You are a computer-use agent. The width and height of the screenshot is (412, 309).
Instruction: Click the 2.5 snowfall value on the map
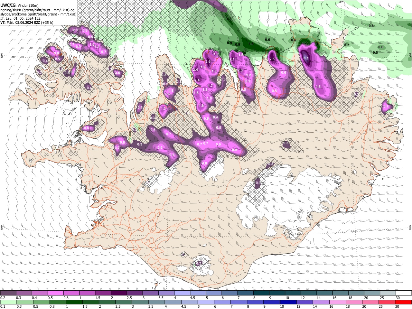tap(272, 59)
